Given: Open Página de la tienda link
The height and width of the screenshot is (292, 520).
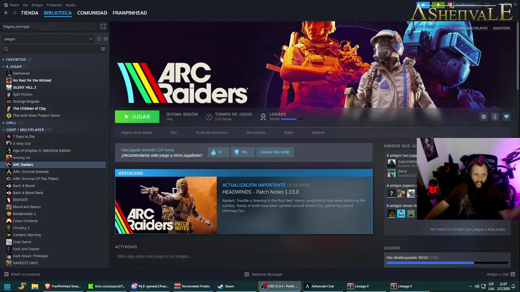Looking at the screenshot, I should (x=136, y=133).
